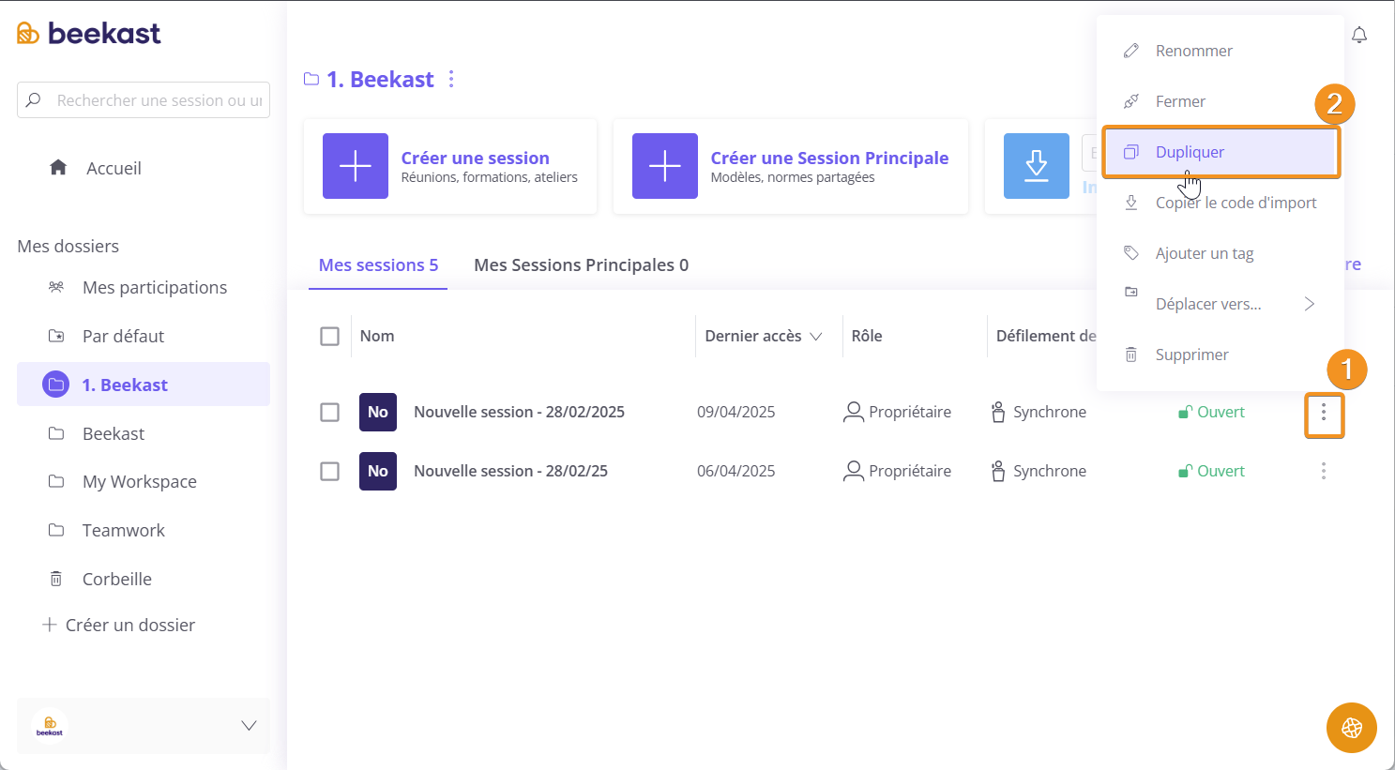Click Propriétaire in the 28/02/2025 row
Viewport: 1395px width, 770px height.
click(898, 412)
